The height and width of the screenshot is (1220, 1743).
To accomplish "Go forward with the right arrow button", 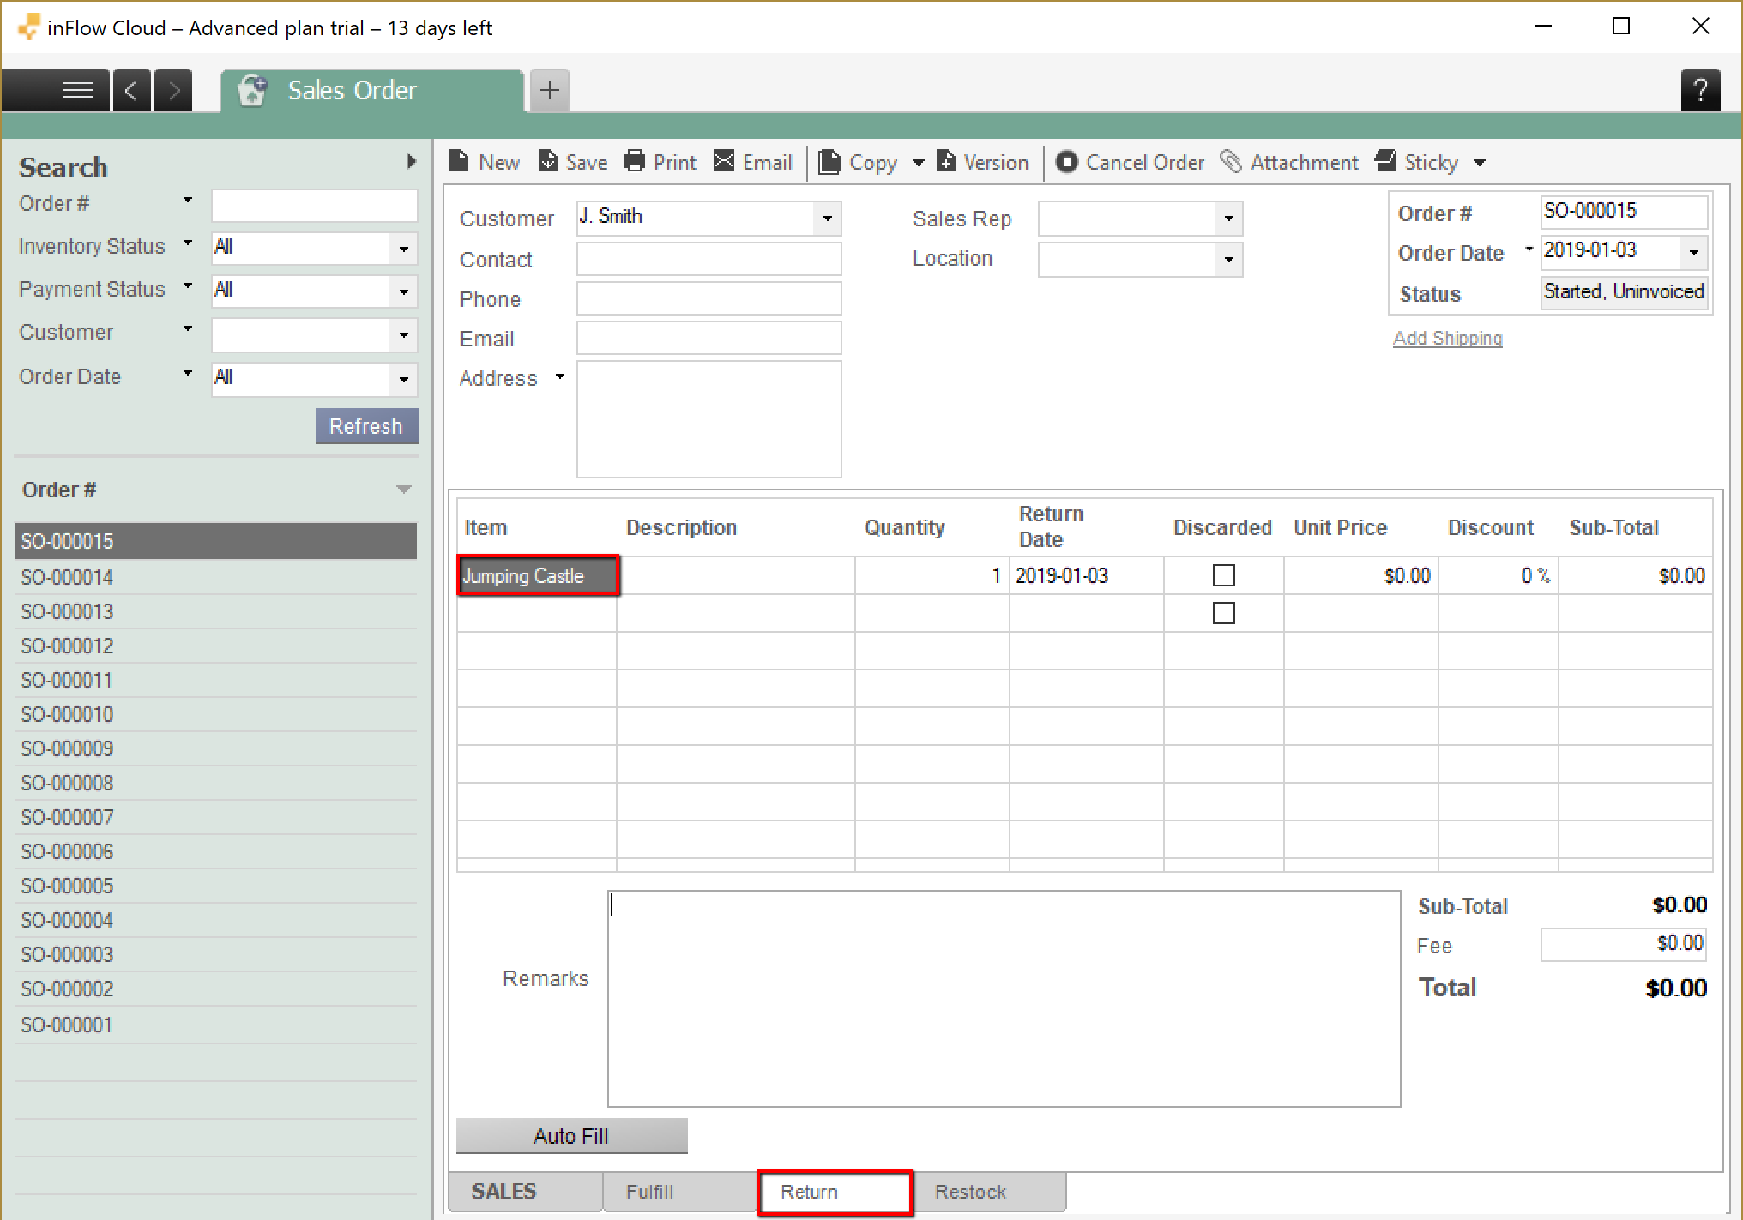I will coord(173,90).
